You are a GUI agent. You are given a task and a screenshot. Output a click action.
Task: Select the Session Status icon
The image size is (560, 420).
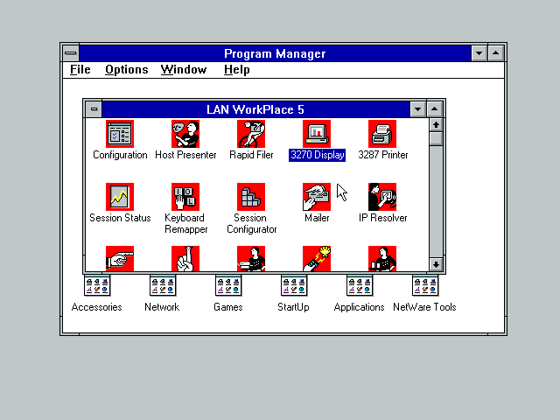120,197
